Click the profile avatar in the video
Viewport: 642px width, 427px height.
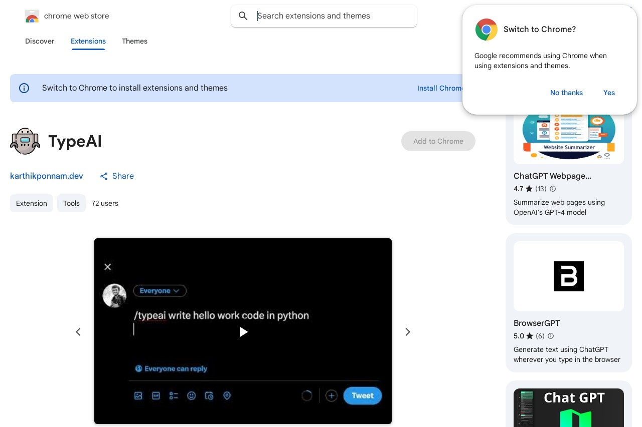[x=114, y=296]
